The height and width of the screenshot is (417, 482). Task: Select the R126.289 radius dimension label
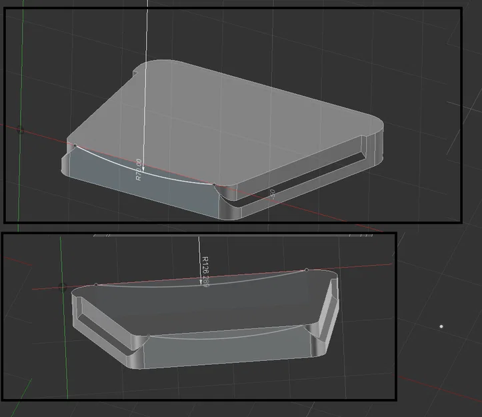pos(205,272)
